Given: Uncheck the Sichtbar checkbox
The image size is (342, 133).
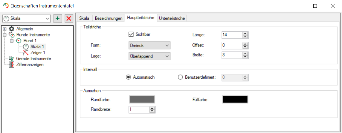Looking at the screenshot, I should (131, 34).
